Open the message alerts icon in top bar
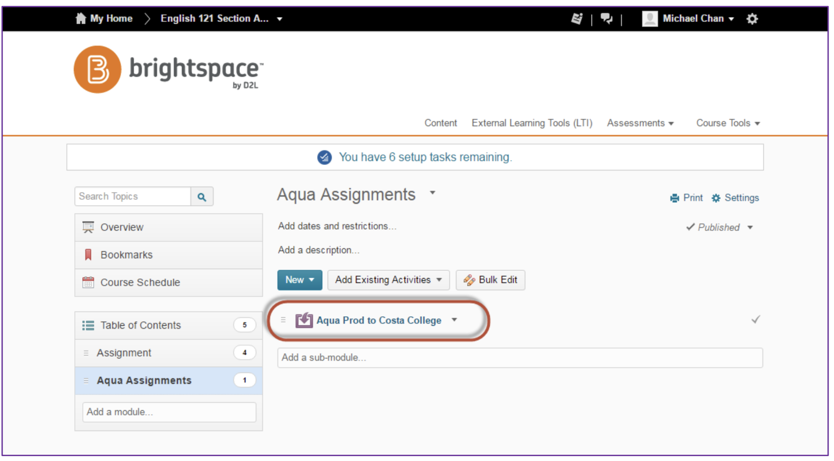Viewport: 834px width, 461px height. click(577, 18)
